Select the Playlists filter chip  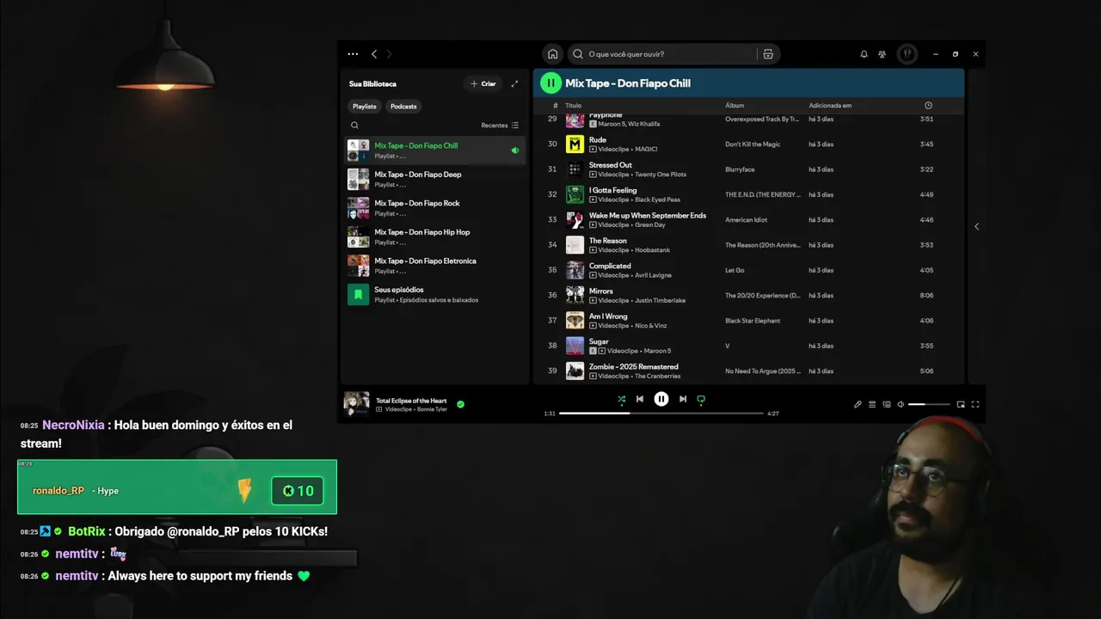365,107
